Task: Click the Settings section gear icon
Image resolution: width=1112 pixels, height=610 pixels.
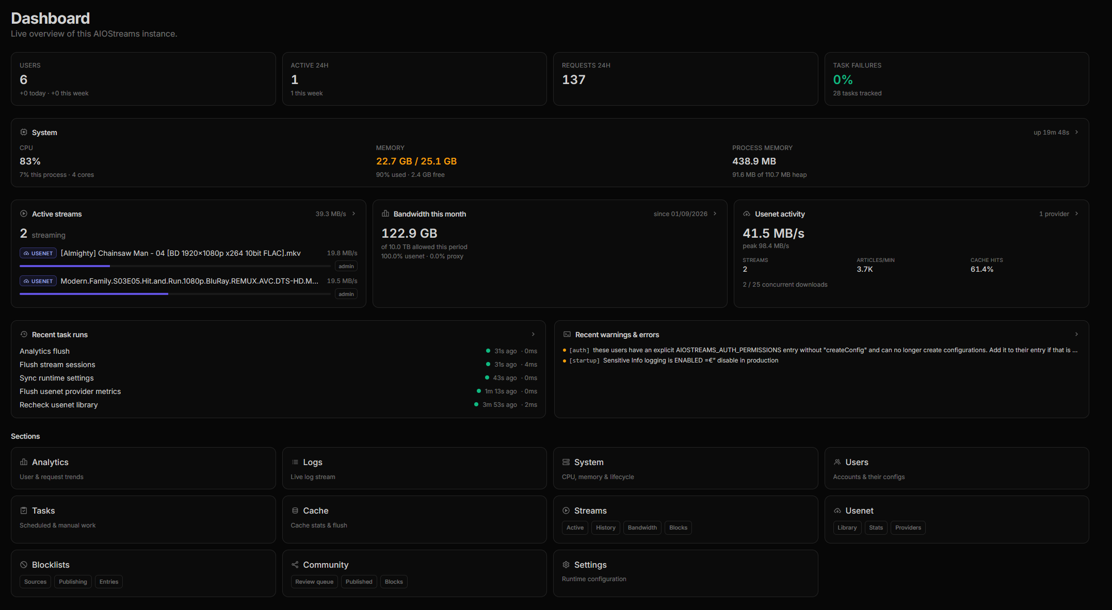Action: click(x=566, y=565)
